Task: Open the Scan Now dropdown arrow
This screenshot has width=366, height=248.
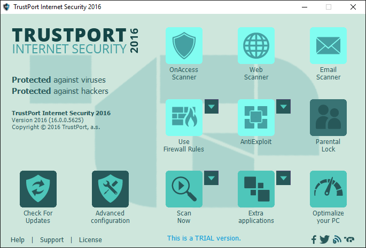Action: pyautogui.click(x=211, y=178)
